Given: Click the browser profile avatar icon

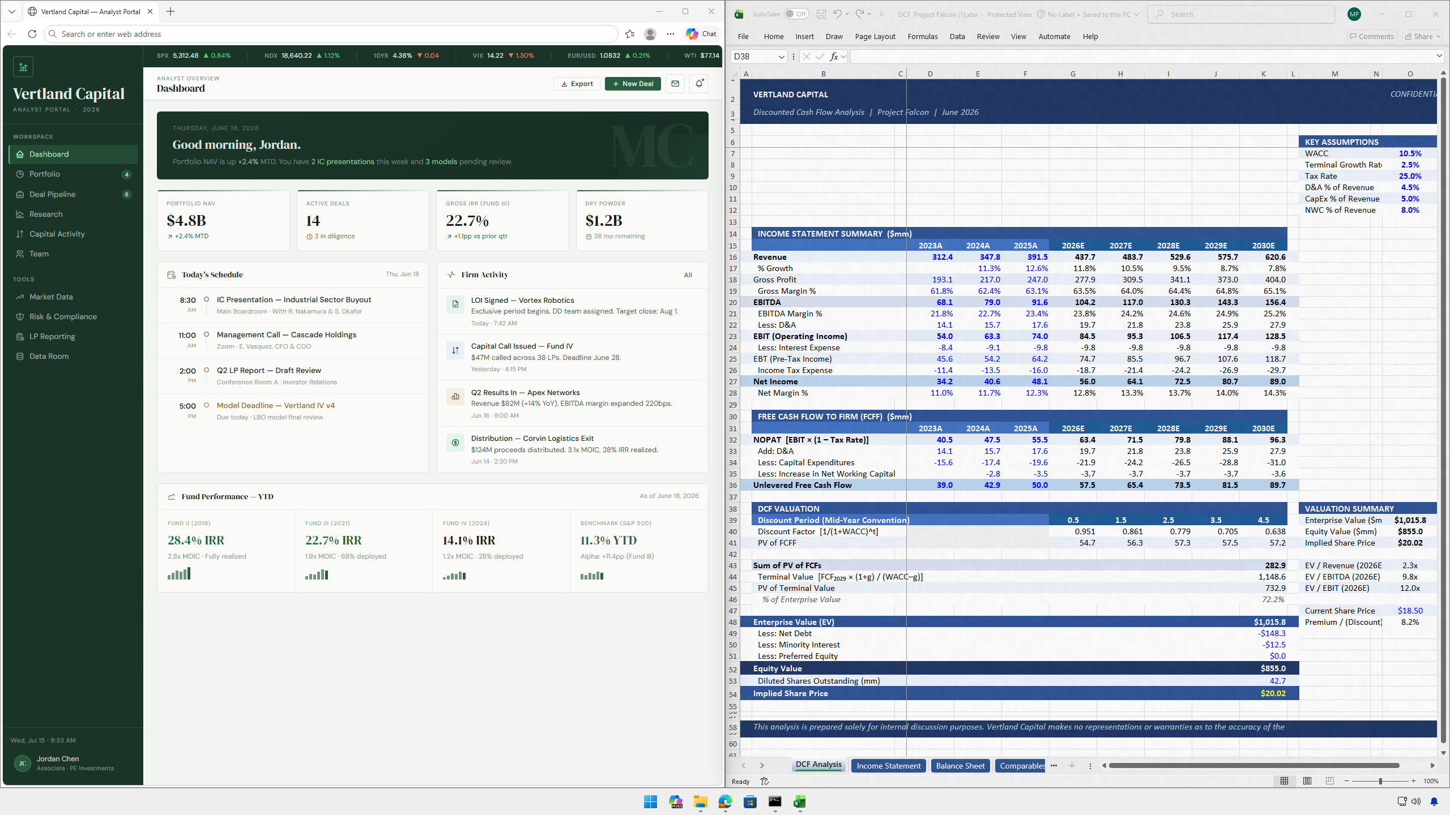Looking at the screenshot, I should [650, 34].
